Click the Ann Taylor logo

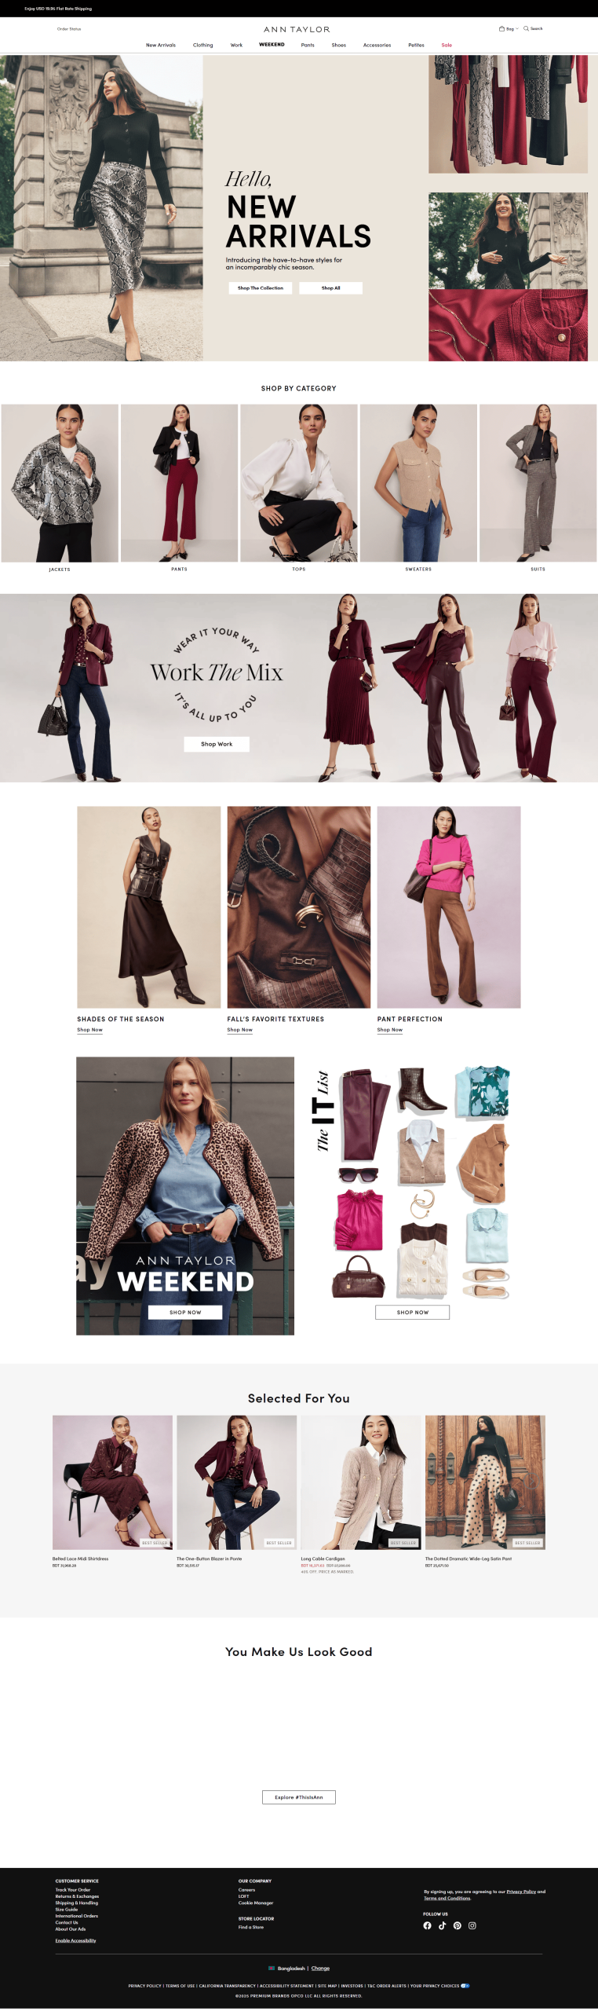pyautogui.click(x=297, y=29)
